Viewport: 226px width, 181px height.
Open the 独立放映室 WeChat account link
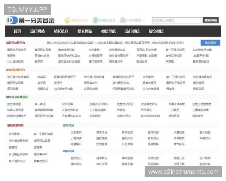tap(14, 104)
